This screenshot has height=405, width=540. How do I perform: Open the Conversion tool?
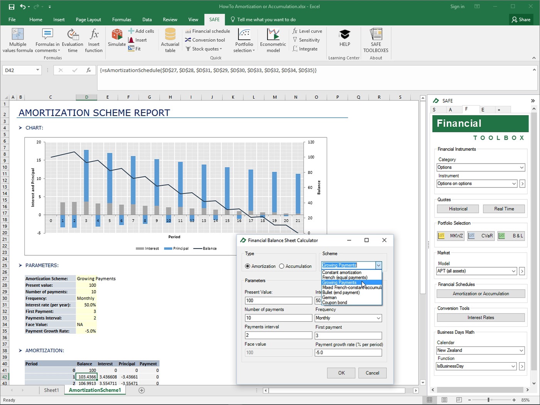[x=205, y=40]
